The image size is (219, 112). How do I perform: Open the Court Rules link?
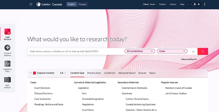coord(88,110)
